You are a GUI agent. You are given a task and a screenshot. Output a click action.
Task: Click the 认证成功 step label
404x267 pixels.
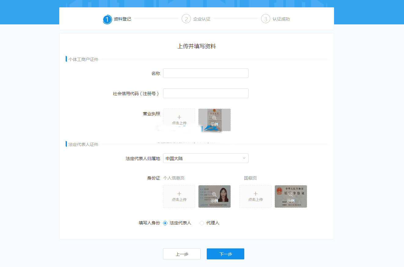(x=281, y=19)
